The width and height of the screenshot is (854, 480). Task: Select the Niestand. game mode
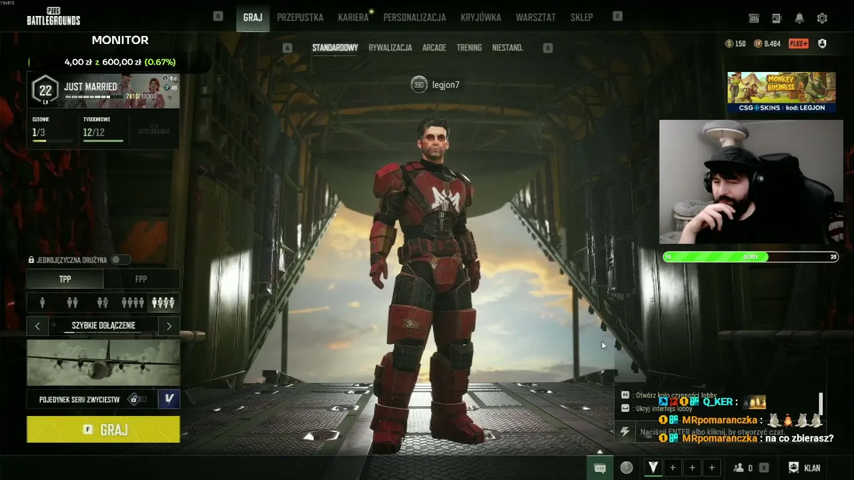point(508,48)
